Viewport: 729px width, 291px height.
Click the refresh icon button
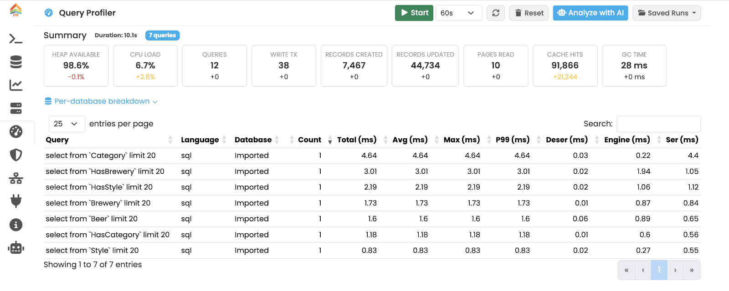(x=496, y=13)
